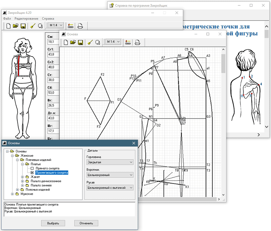Viewport: 271px width, 231px height.
Task: Click the Open folder icon in the Основа toolbar
Action: (x=73, y=42)
